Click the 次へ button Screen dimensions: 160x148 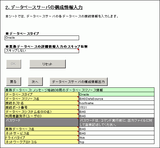[35, 82]
